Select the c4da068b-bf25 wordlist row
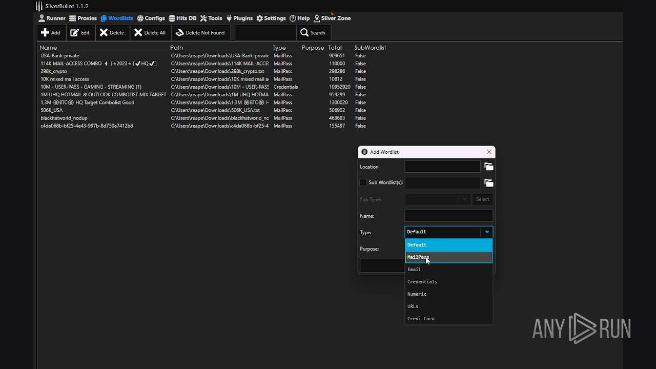 213,126
